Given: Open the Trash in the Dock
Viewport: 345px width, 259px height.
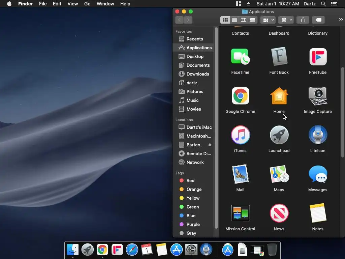Looking at the screenshot, I should coord(272,250).
